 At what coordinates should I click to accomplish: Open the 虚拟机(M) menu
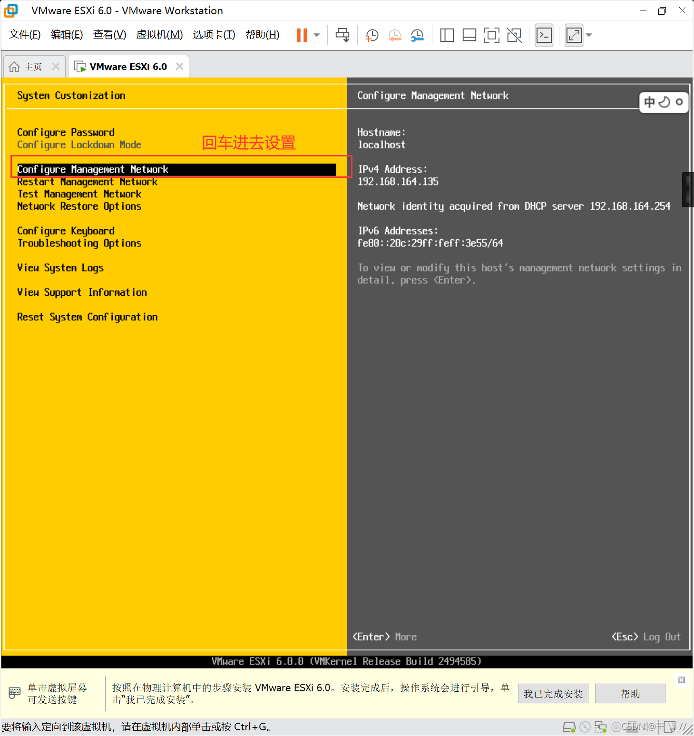point(159,34)
